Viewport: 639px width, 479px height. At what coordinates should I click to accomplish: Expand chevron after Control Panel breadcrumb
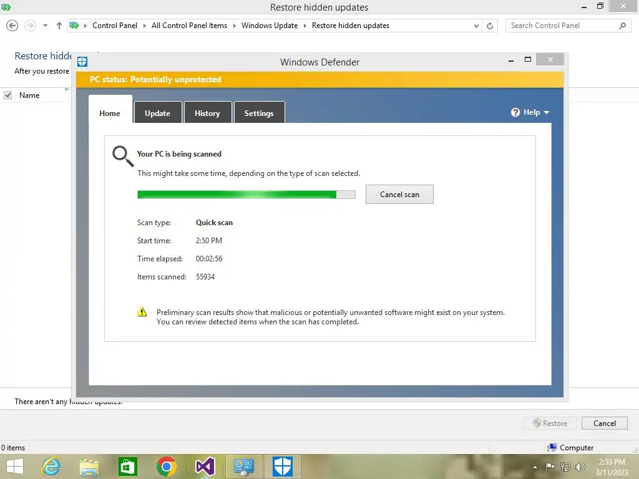144,26
